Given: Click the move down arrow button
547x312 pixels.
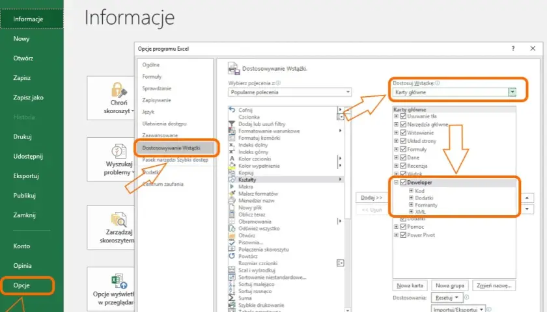Looking at the screenshot, I should tap(527, 209).
